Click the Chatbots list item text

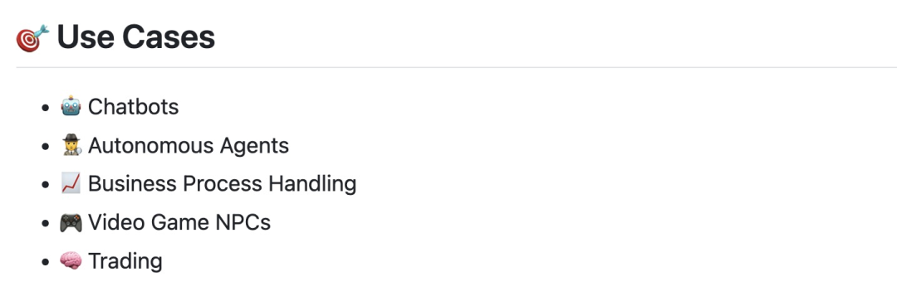133,107
